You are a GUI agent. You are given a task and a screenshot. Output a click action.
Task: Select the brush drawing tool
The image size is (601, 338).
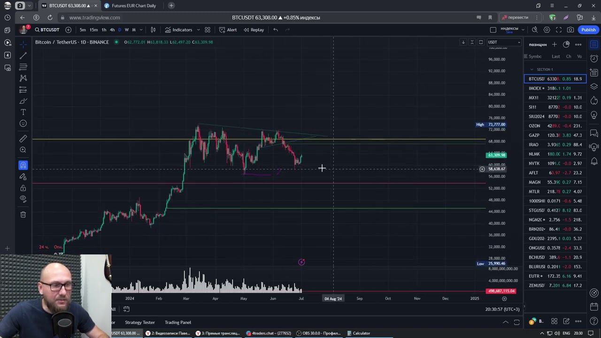tap(23, 101)
